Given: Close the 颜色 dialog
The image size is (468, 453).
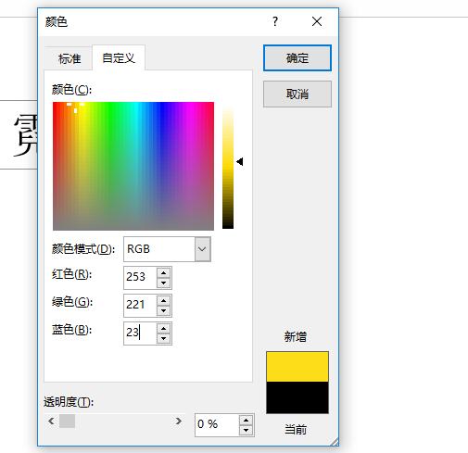Looking at the screenshot, I should (317, 21).
